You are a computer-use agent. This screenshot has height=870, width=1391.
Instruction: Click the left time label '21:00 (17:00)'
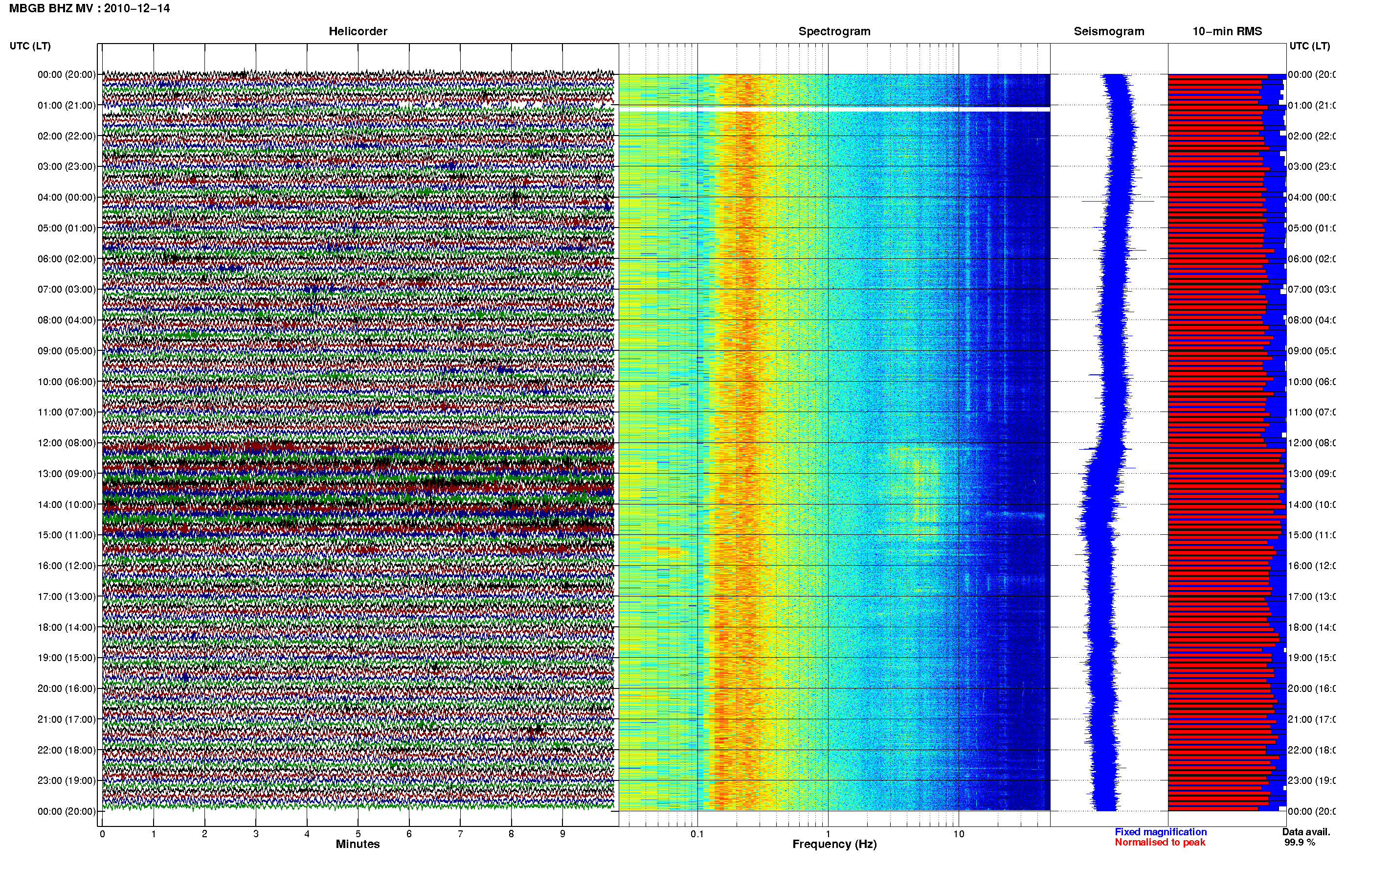[67, 719]
